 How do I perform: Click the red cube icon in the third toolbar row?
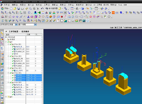[62, 17]
